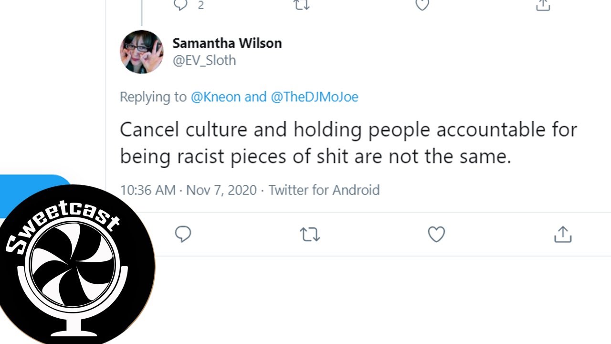Visit the @TheDJMoJoe profile link

pos(315,97)
